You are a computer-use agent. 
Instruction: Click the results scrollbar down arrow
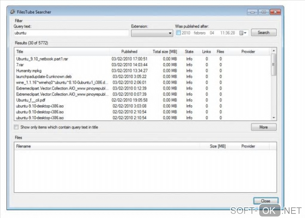coord(274,118)
